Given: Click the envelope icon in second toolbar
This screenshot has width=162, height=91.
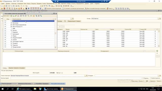Looking at the screenshot, I should (x=19, y=9).
